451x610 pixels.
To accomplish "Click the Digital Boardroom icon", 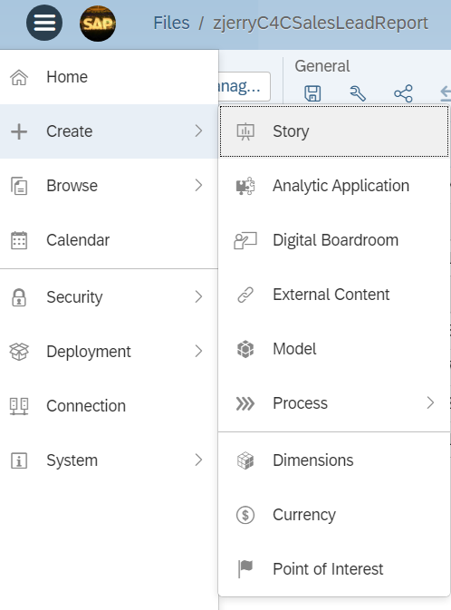I will [245, 240].
